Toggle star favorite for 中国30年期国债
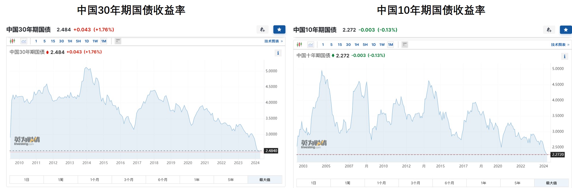Viewport: 572px width, 188px height. coord(279,30)
